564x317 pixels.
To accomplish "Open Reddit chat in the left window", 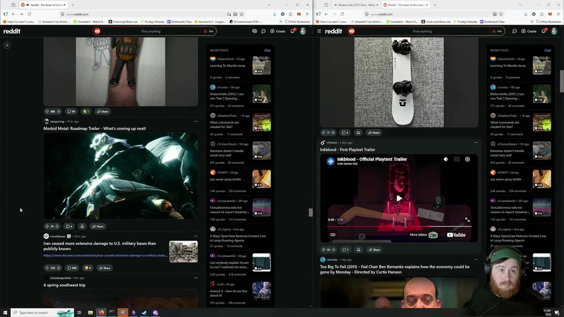I will [263, 31].
